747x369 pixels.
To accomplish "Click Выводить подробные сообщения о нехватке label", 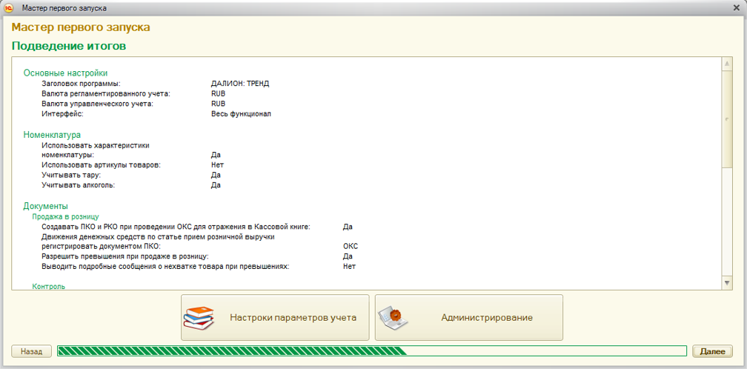I will 166,266.
